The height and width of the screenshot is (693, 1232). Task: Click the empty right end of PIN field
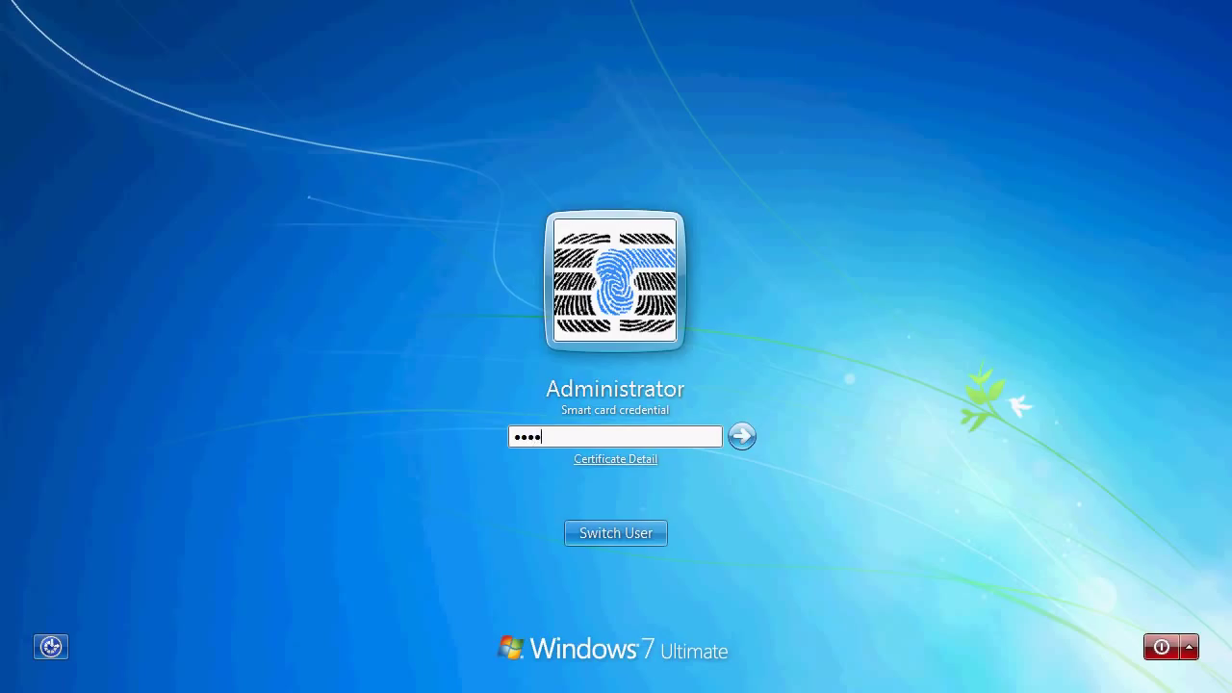pyautogui.click(x=693, y=437)
